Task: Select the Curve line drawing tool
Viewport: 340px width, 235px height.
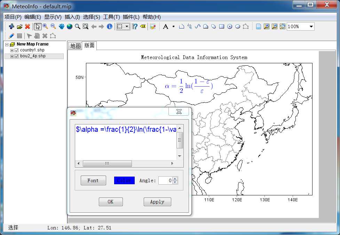Action: click(198, 26)
